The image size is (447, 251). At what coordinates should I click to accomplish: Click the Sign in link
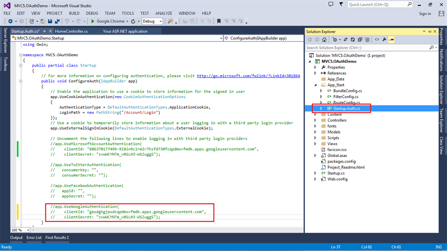tap(425, 14)
